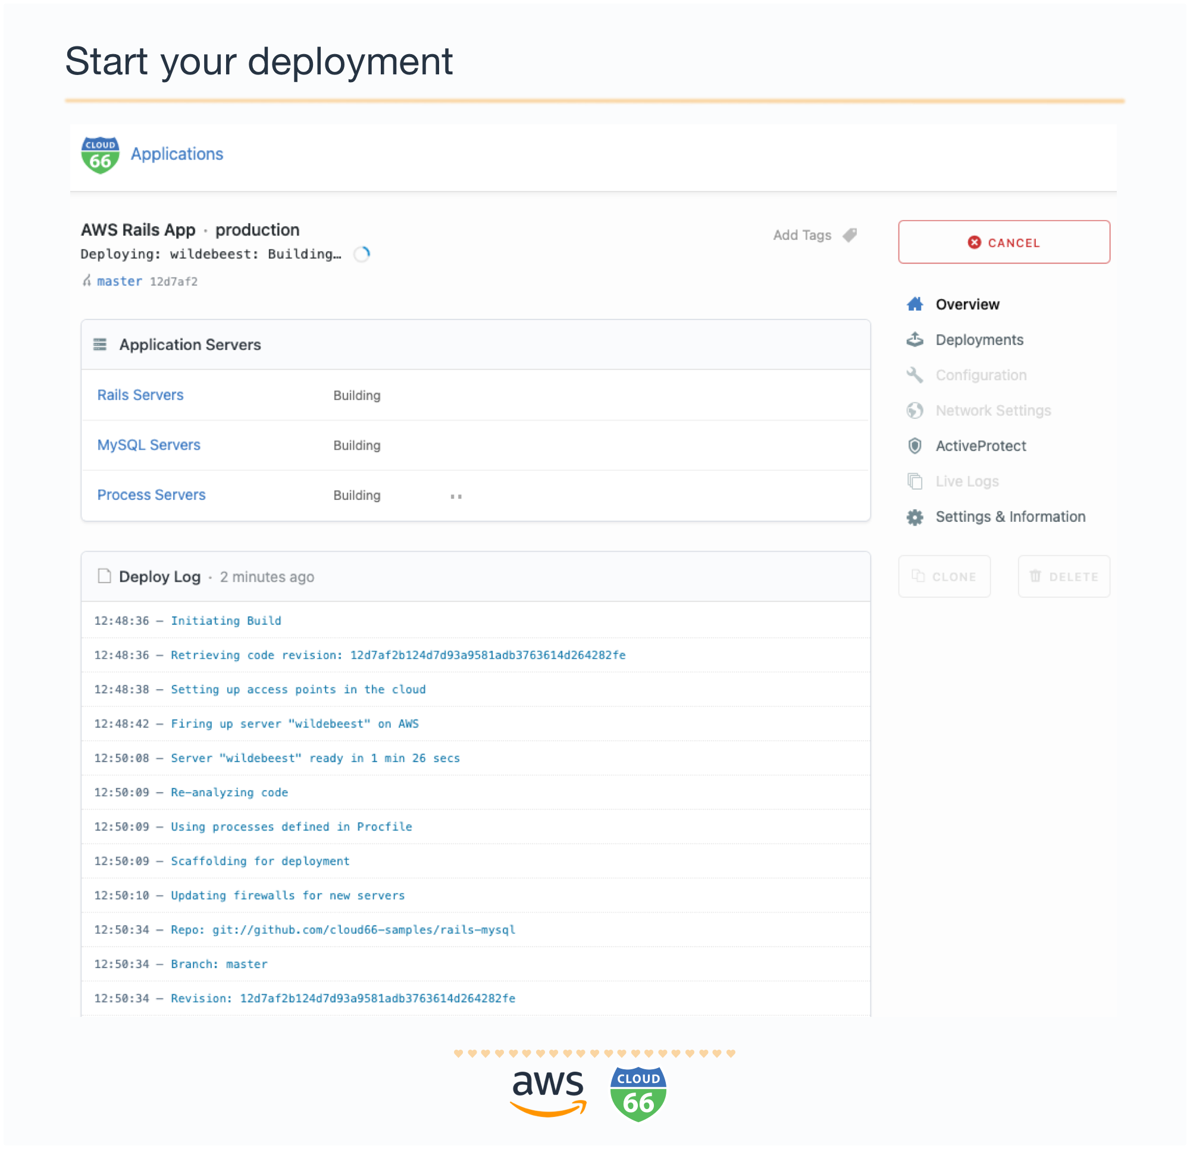Open the Applications link
The image size is (1190, 1149).
tap(177, 154)
